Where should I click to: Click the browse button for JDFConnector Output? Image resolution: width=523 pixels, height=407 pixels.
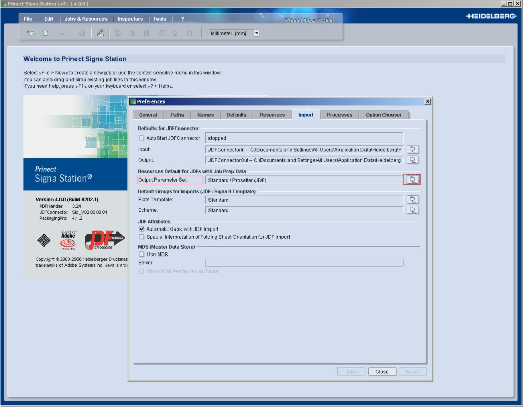point(412,160)
